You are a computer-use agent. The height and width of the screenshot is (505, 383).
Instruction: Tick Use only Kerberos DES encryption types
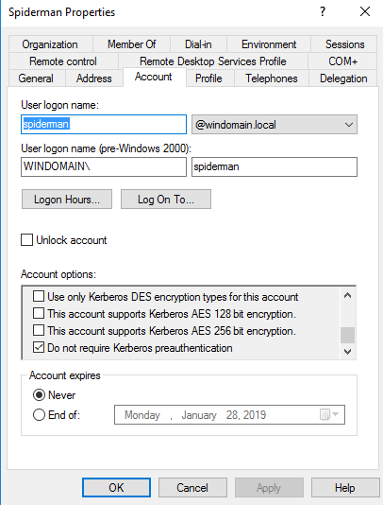39,296
